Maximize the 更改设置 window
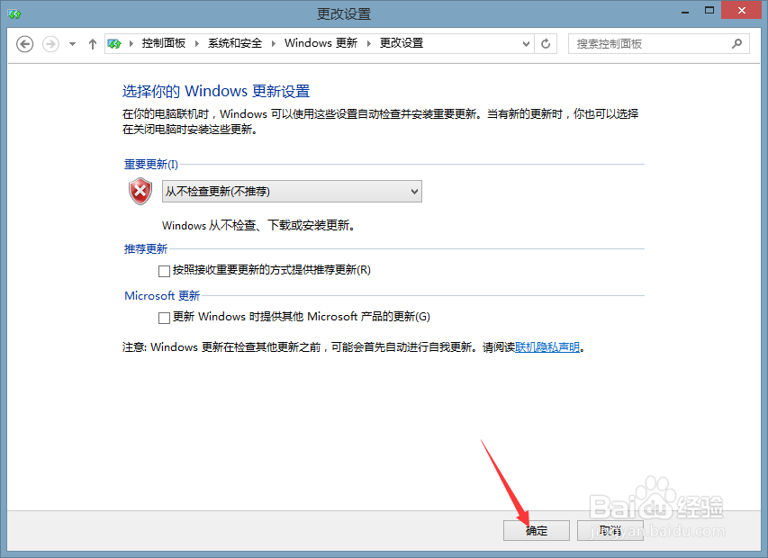This screenshot has width=768, height=558. coord(709,10)
